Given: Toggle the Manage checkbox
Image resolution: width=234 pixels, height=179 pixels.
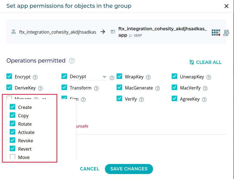Looking at the screenshot, I should (9, 98).
